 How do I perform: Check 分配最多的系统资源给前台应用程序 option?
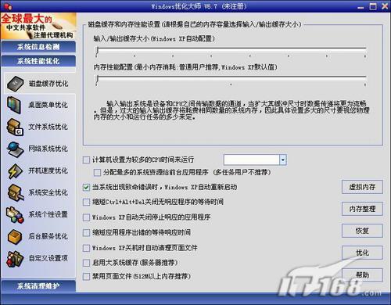(x=97, y=172)
